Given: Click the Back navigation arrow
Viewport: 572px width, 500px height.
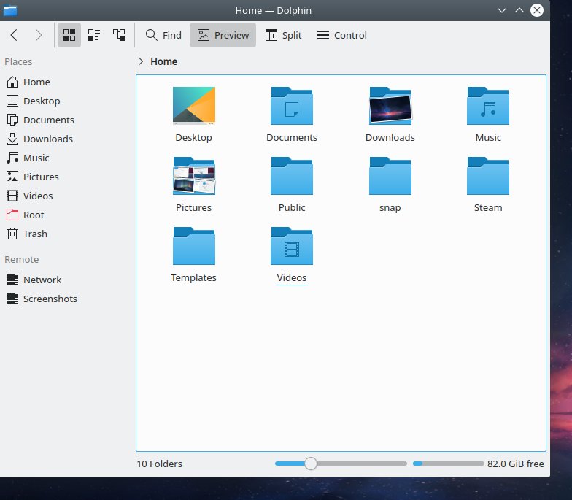Looking at the screenshot, I should [14, 35].
